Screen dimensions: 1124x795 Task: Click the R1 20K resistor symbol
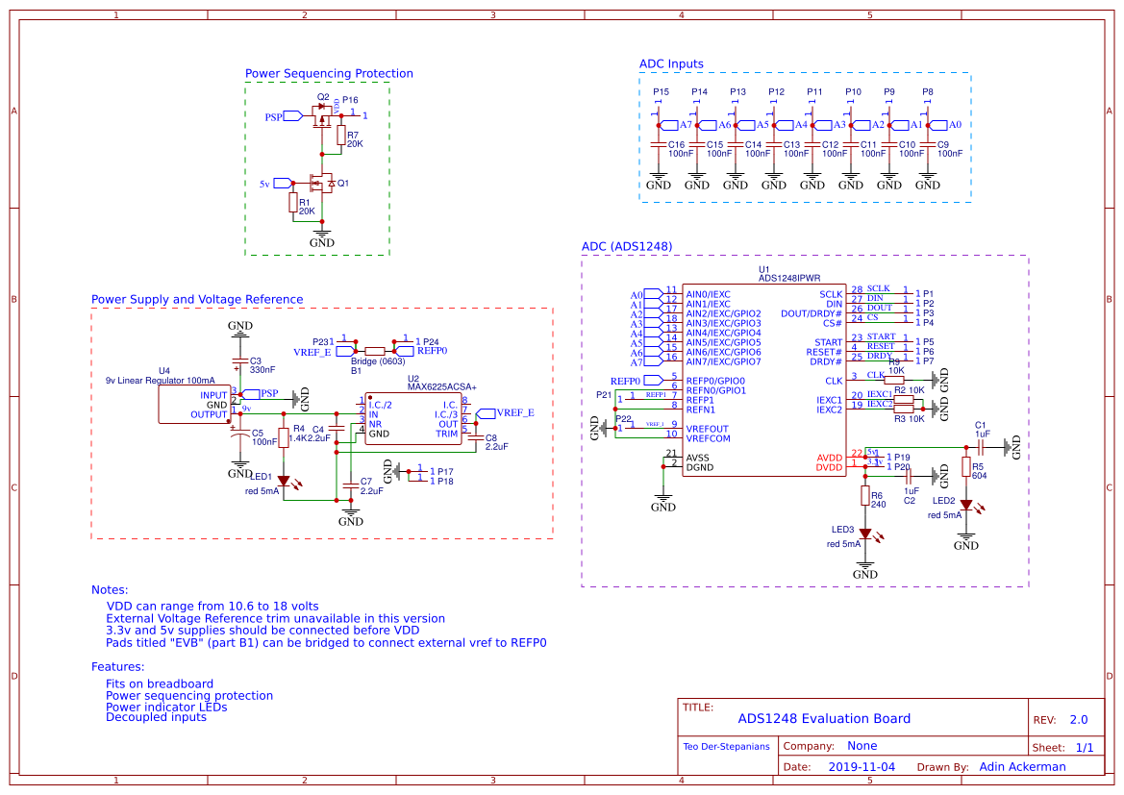tap(293, 203)
